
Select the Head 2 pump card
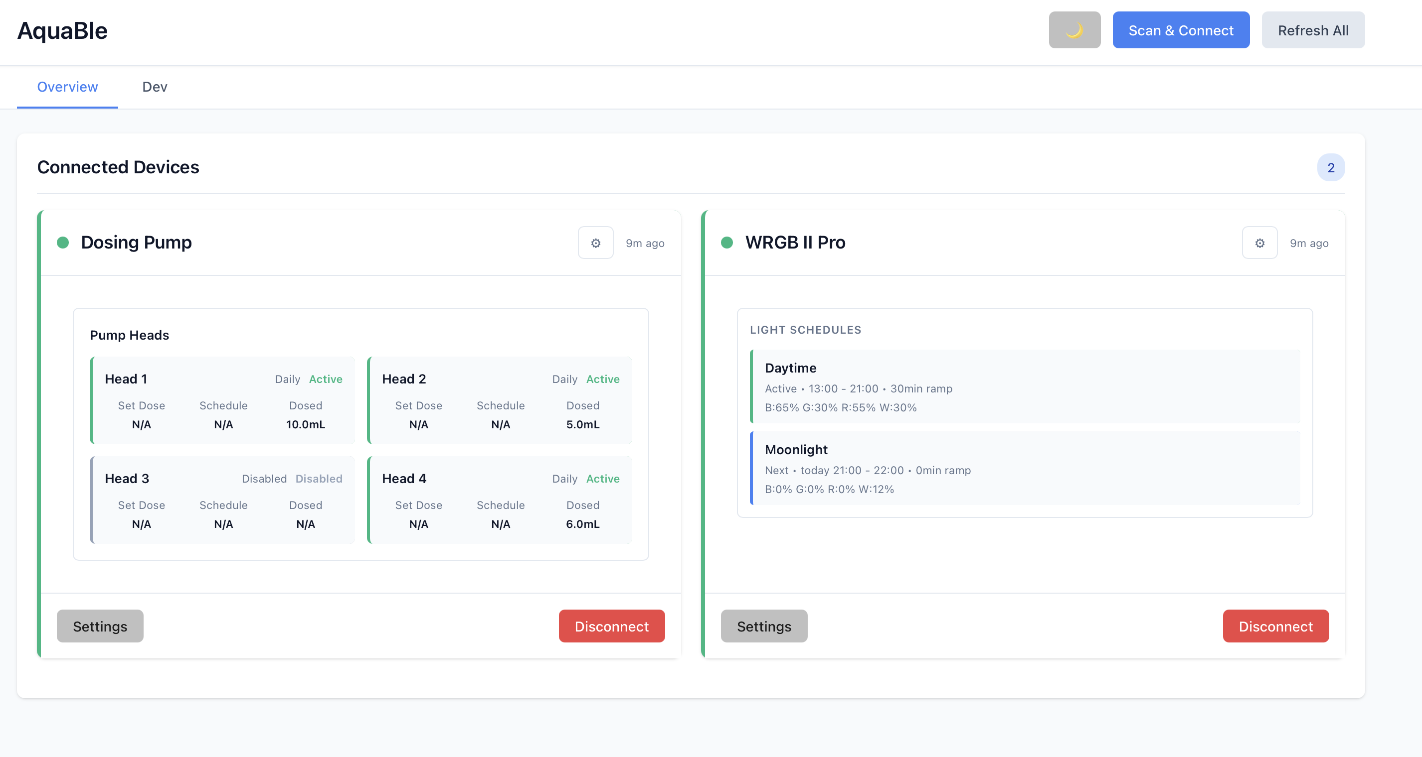pos(500,401)
